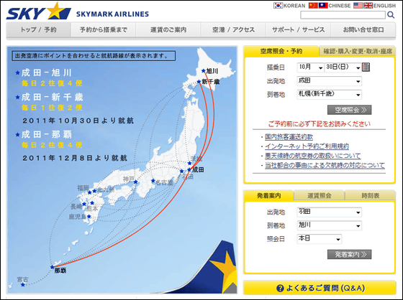Image resolution: width=403 pixels, height=300 pixels.
Task: Click the 鹿児島 airport star on map
Action: [89, 217]
